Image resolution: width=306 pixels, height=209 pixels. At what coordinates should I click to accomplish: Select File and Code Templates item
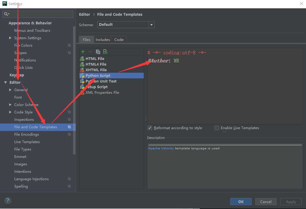(x=38, y=127)
